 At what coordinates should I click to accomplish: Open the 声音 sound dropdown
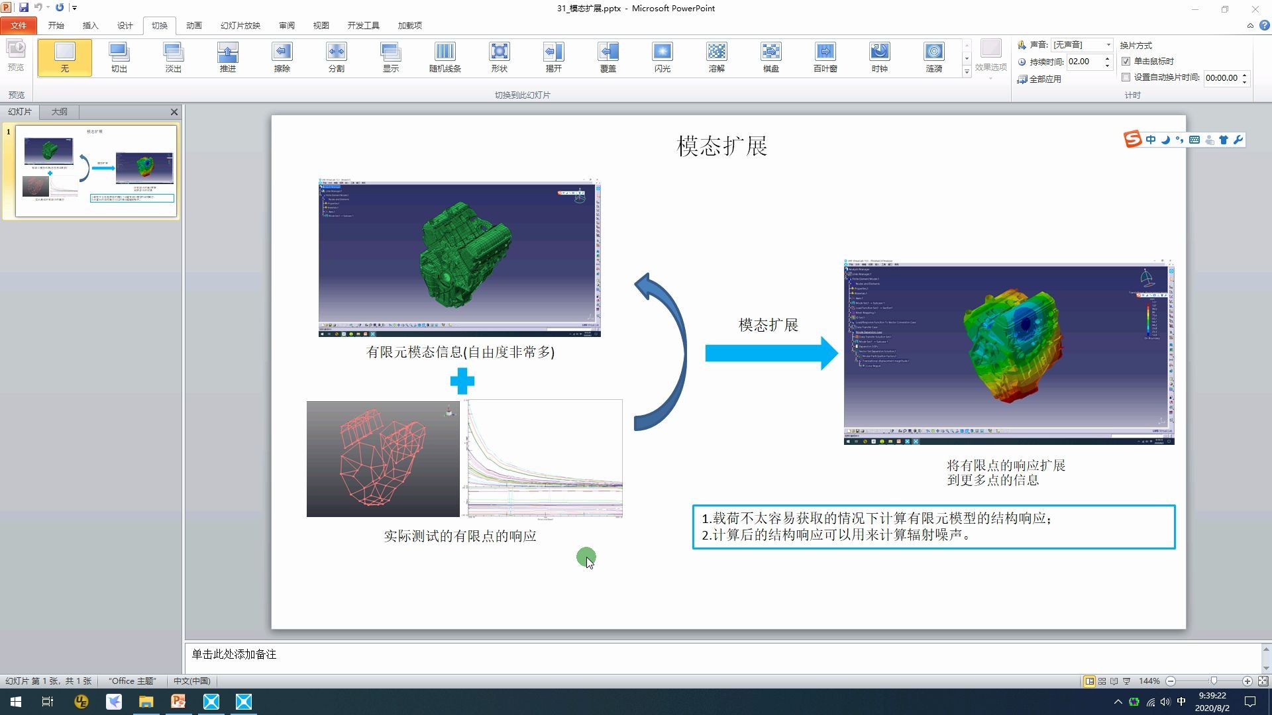pos(1108,45)
